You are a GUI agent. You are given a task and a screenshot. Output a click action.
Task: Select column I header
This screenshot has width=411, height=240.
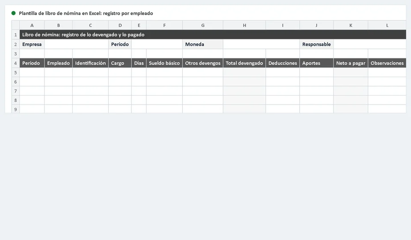[283, 25]
